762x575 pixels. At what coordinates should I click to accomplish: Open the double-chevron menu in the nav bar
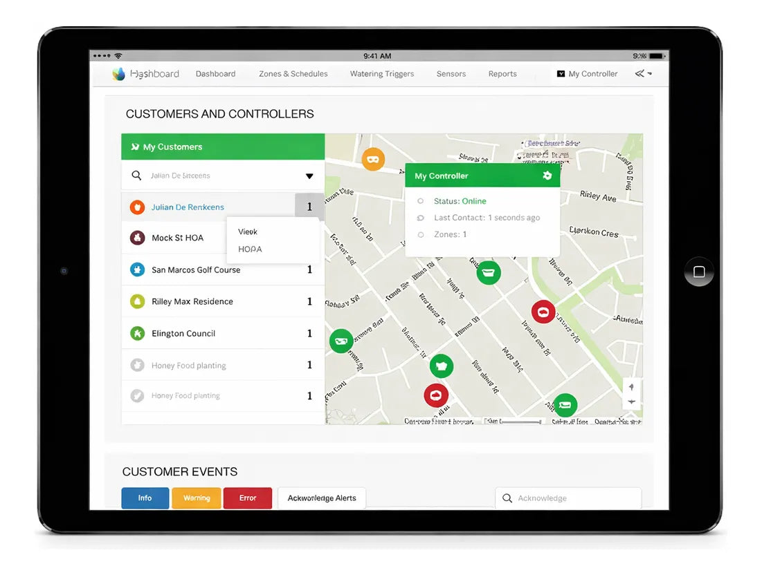pos(643,74)
